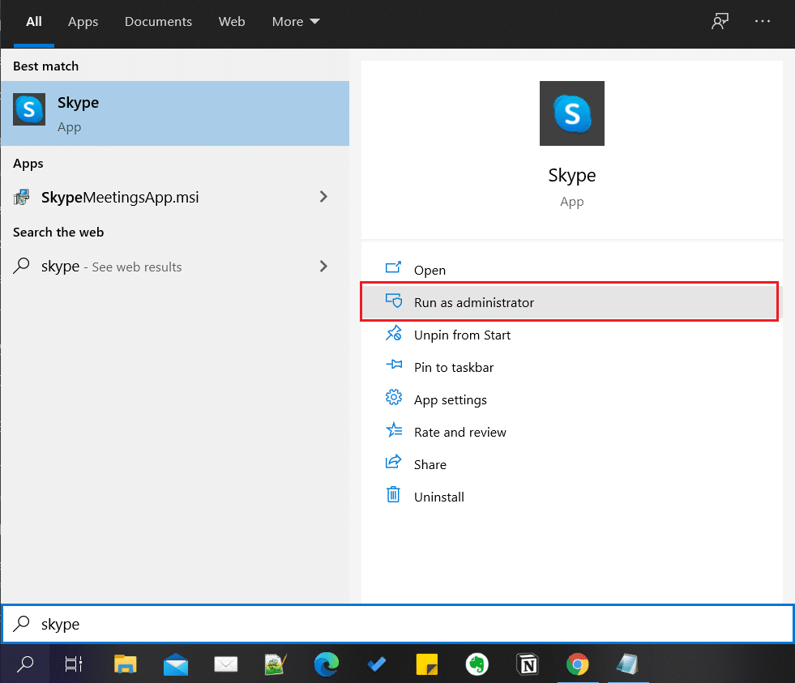
Task: Click the Task View taskbar icon
Action: (x=75, y=664)
